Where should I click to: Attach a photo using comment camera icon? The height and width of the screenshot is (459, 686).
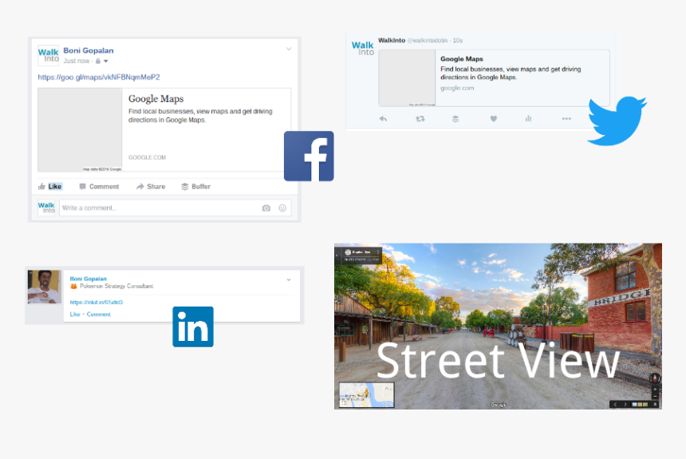[x=266, y=208]
